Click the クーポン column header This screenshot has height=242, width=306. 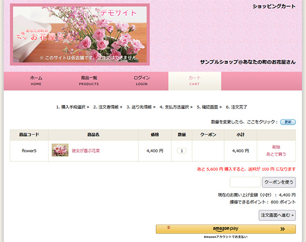pos(208,135)
